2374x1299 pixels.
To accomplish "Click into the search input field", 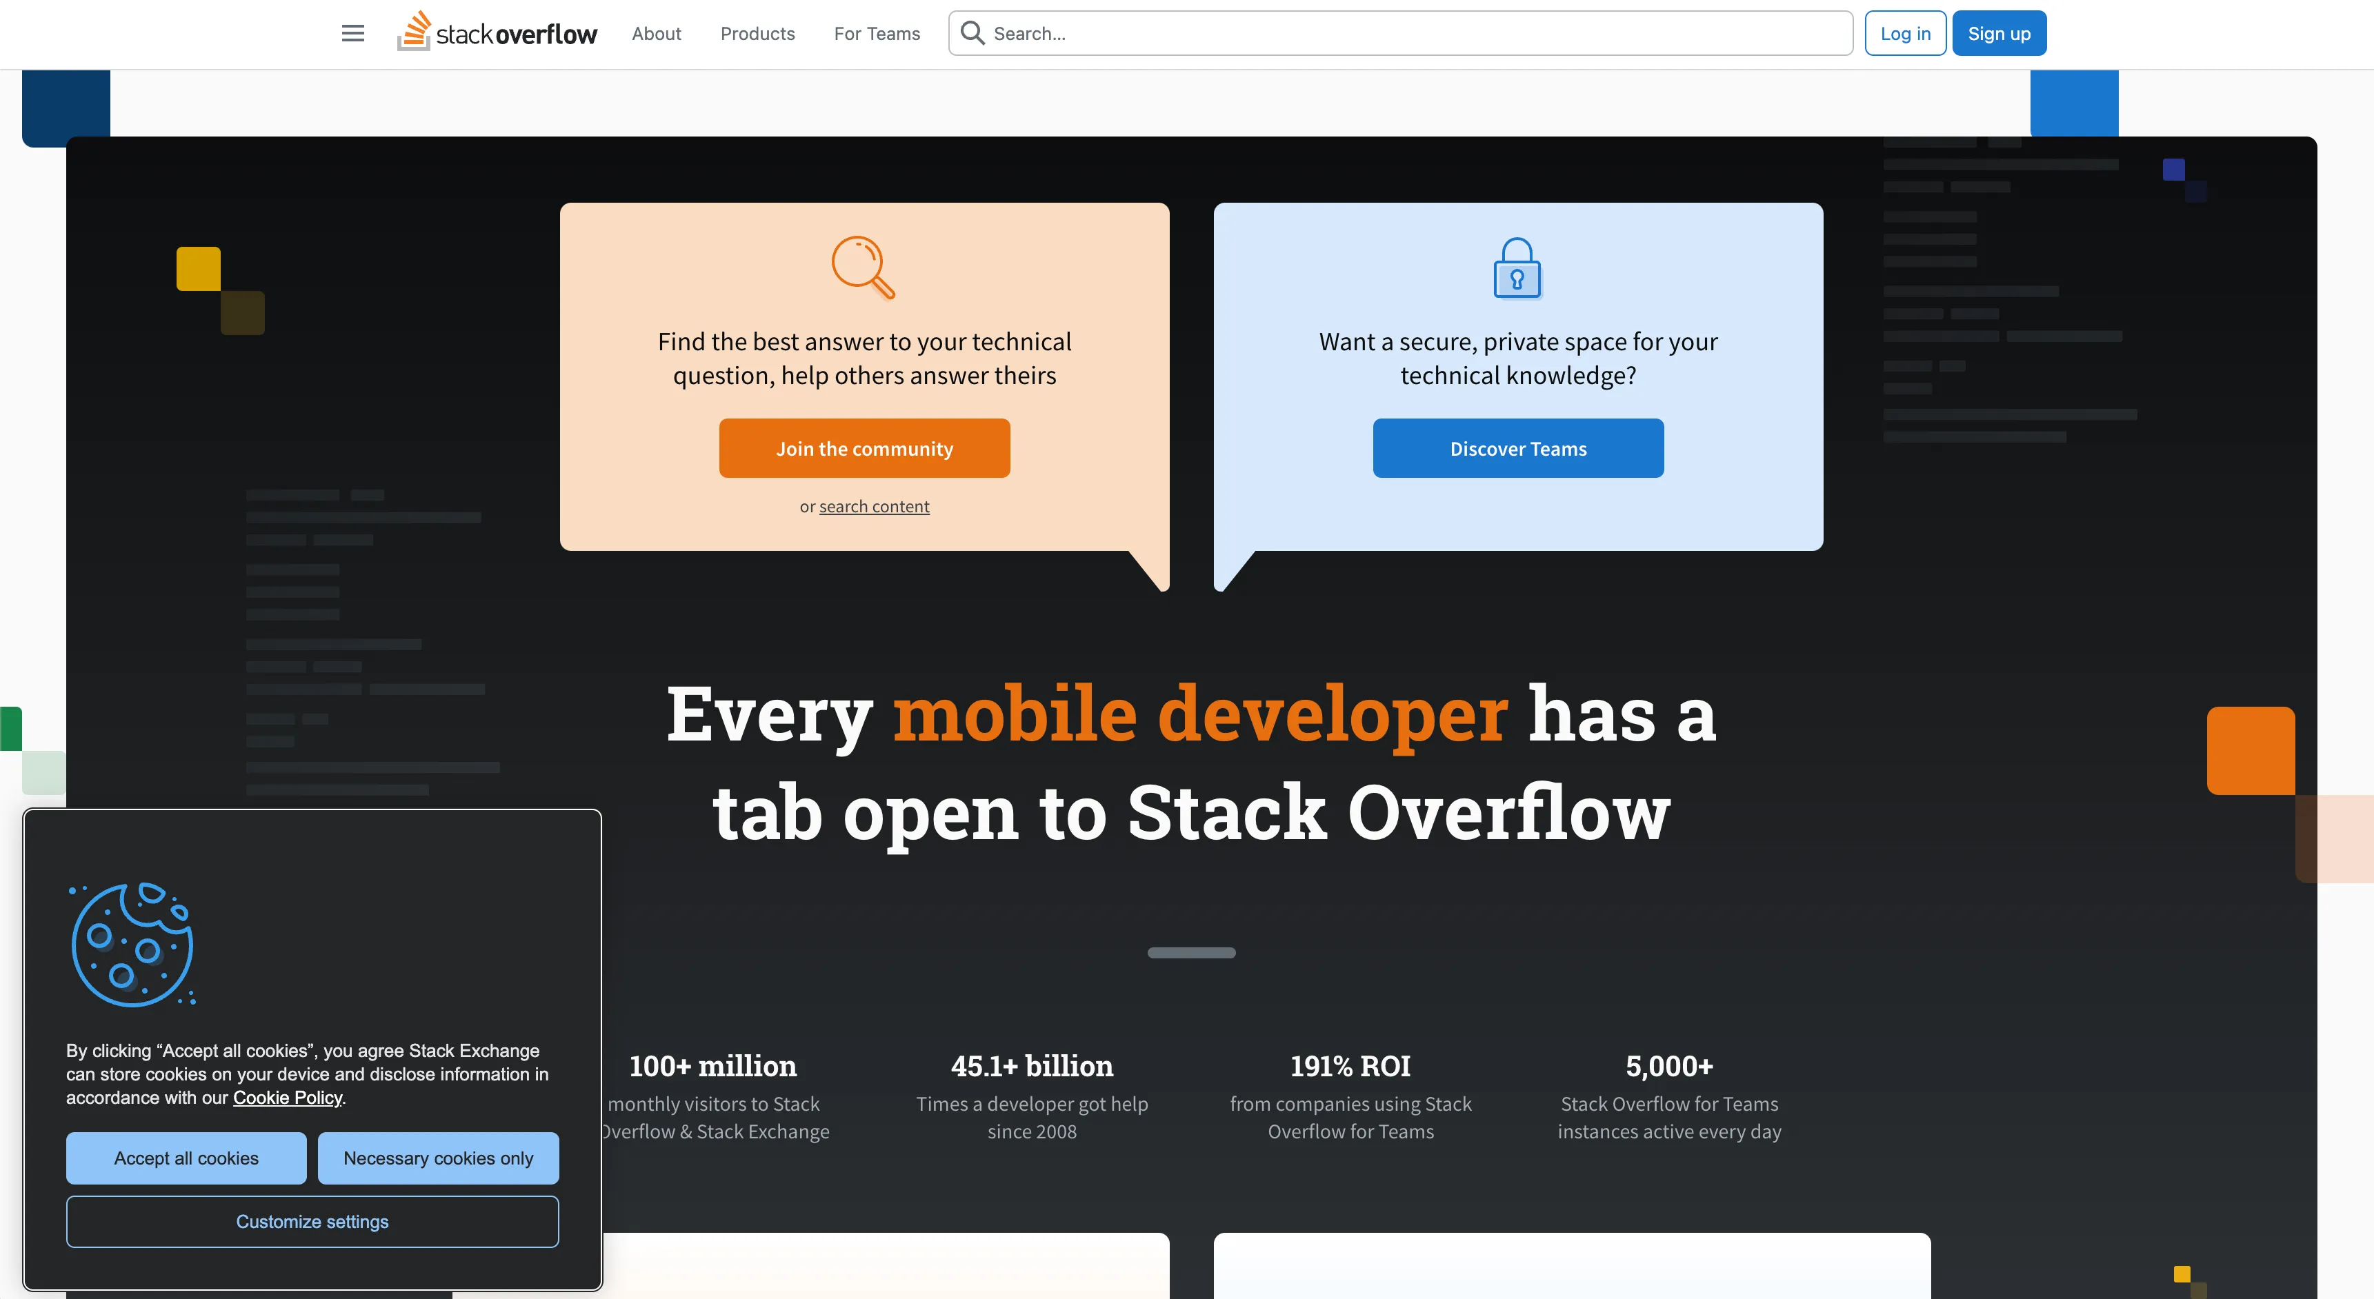I will pos(1290,32).
